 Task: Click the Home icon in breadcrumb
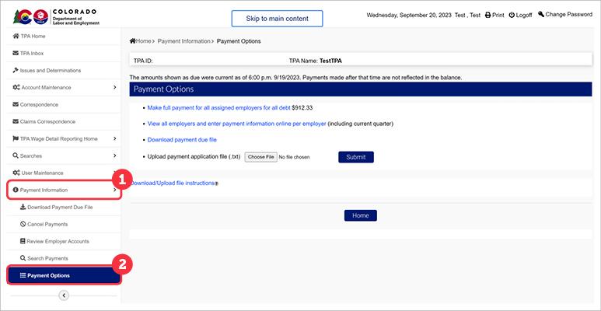pyautogui.click(x=133, y=40)
